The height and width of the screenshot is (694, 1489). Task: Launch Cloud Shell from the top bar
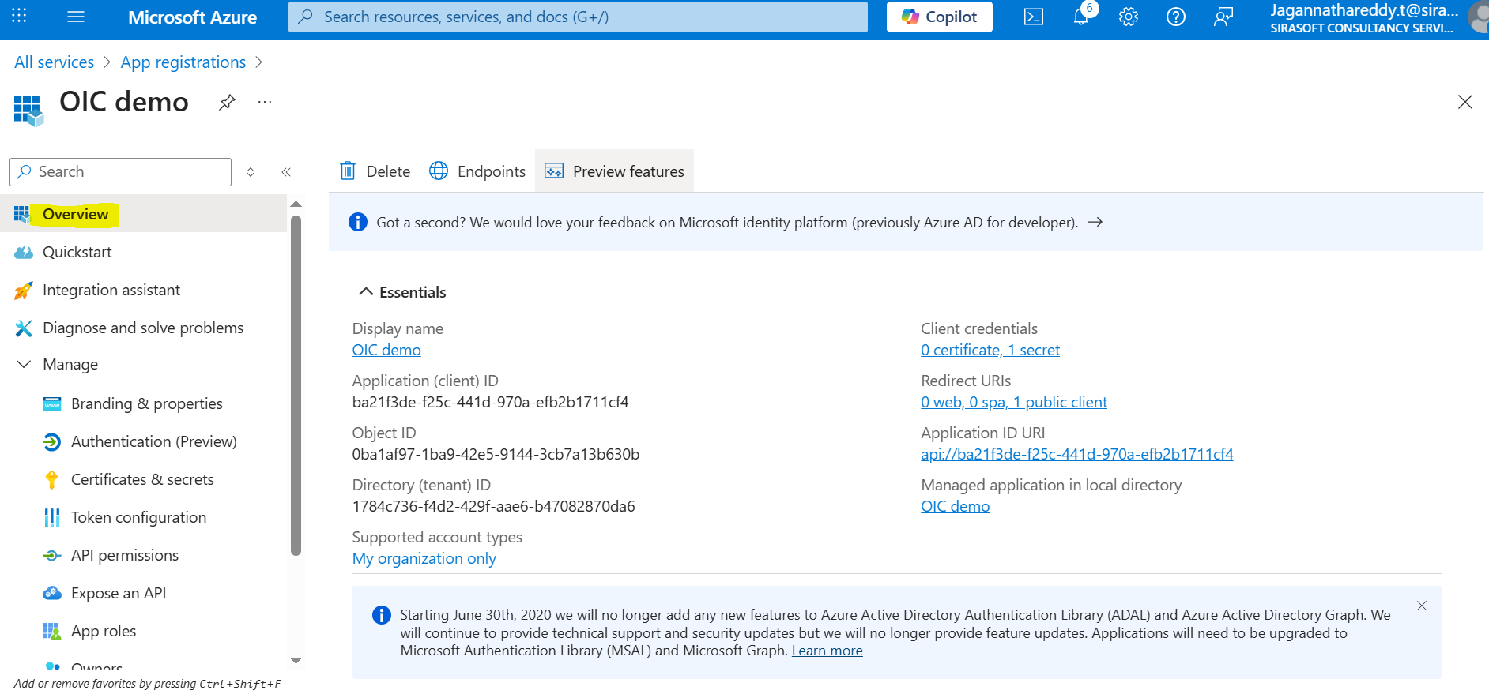tap(1034, 17)
